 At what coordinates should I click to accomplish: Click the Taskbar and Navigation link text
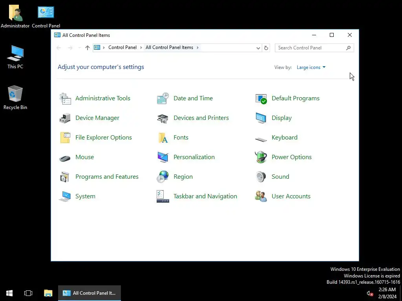pyautogui.click(x=205, y=196)
